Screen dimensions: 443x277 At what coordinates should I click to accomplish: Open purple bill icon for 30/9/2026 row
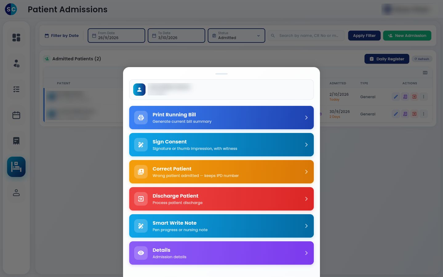[x=405, y=114]
